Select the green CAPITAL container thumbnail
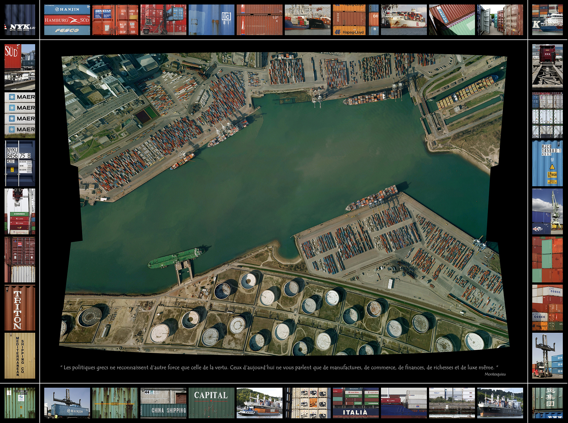The width and height of the screenshot is (568, 423). tap(211, 403)
